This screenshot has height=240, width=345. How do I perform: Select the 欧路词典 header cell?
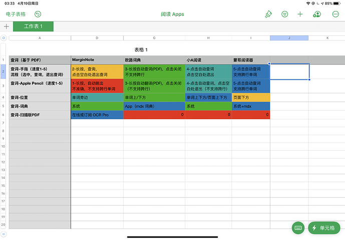click(154, 60)
